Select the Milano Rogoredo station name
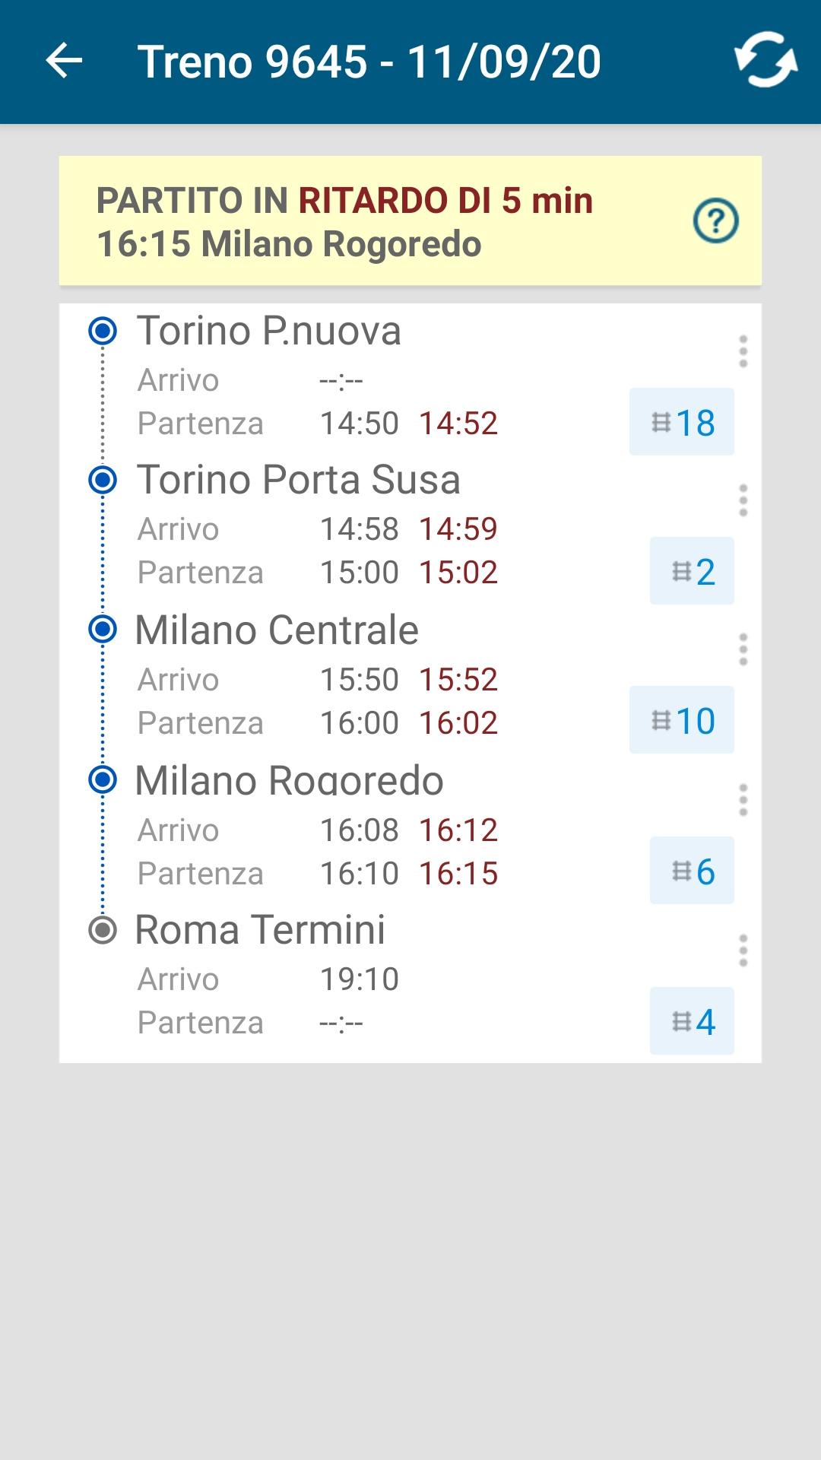Screen dimensions: 821x1460 tap(289, 780)
